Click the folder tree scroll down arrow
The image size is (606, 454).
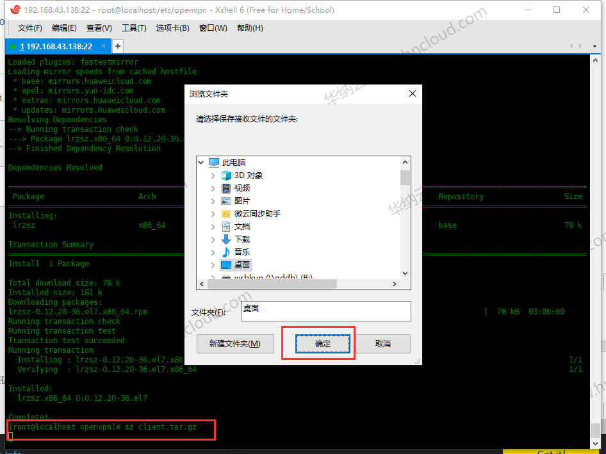(405, 273)
